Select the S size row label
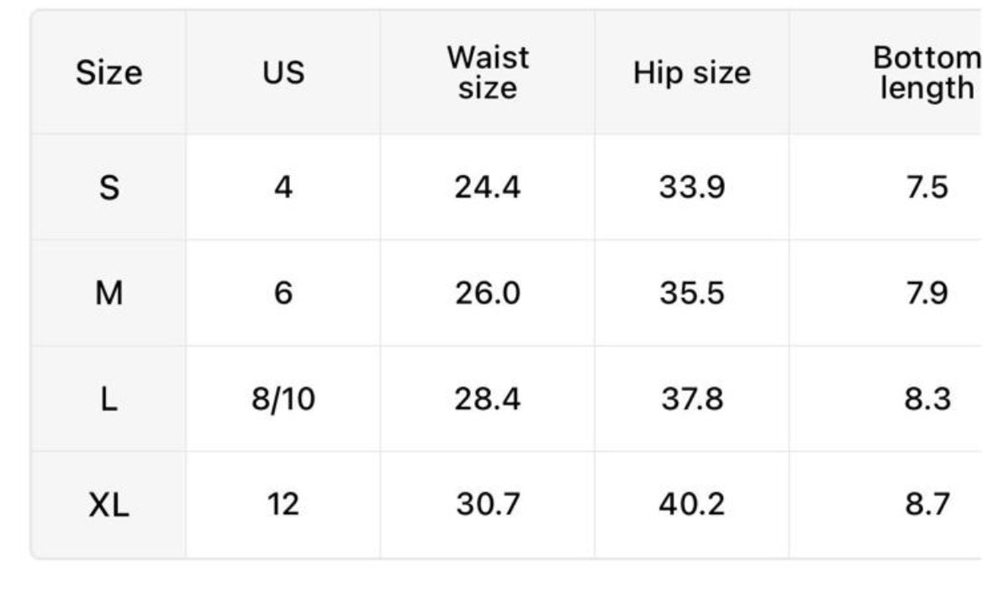This screenshot has width=983, height=593. pyautogui.click(x=108, y=187)
